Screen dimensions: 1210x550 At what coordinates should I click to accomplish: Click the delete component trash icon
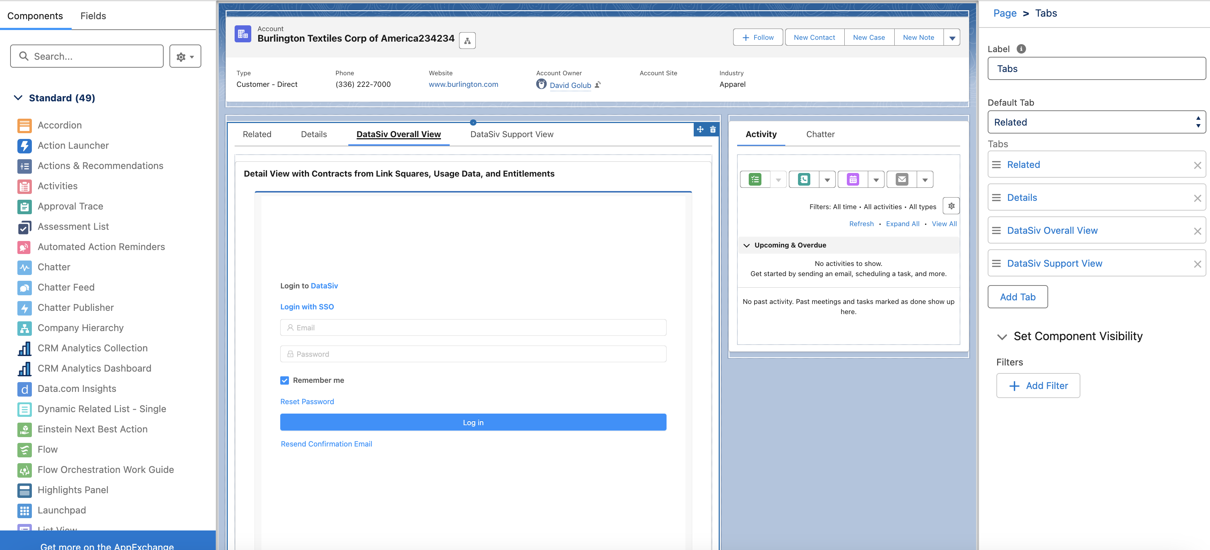(x=713, y=130)
